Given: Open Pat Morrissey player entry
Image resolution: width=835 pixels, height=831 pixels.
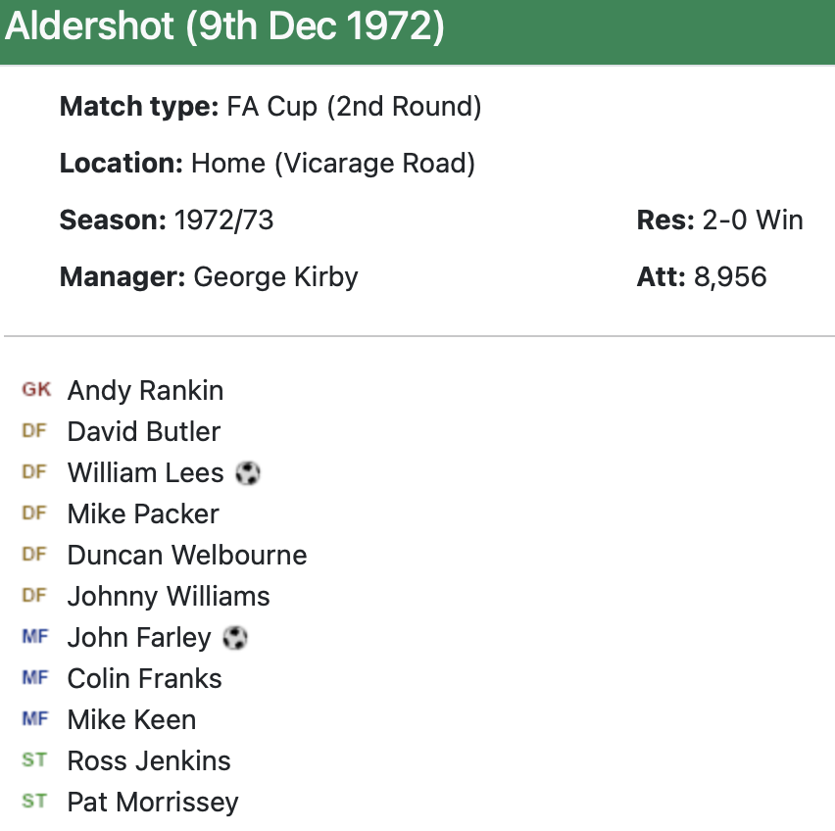Looking at the screenshot, I should pos(153,803).
